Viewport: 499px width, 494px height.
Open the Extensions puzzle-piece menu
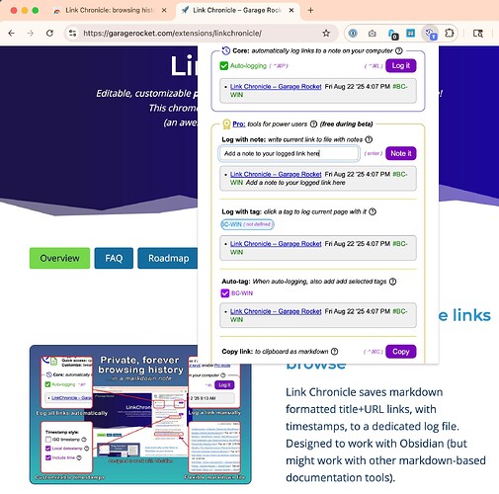point(450,34)
